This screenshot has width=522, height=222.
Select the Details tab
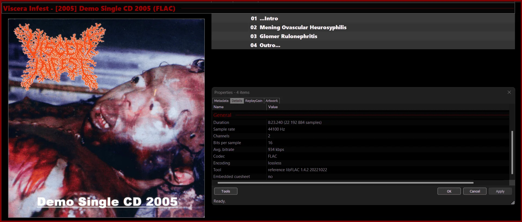tap(237, 101)
